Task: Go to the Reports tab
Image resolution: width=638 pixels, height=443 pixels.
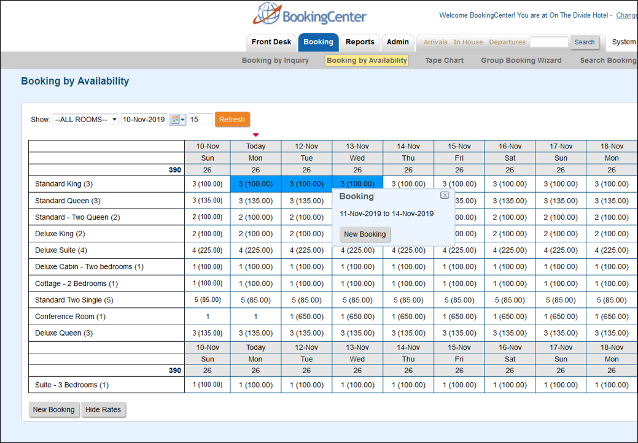Action: tap(360, 42)
